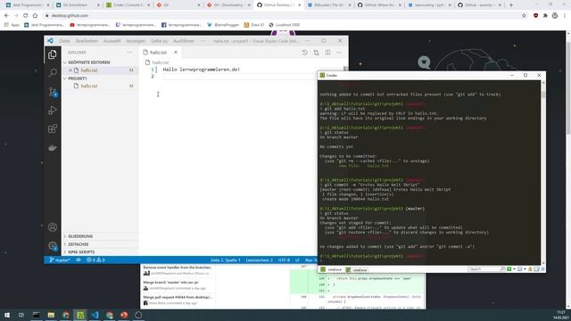Click the errors and warnings status bar item

pos(95,259)
